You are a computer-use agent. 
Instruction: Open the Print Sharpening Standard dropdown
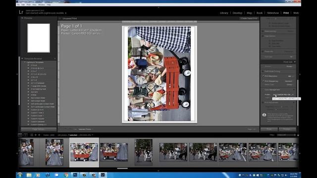point(289,81)
